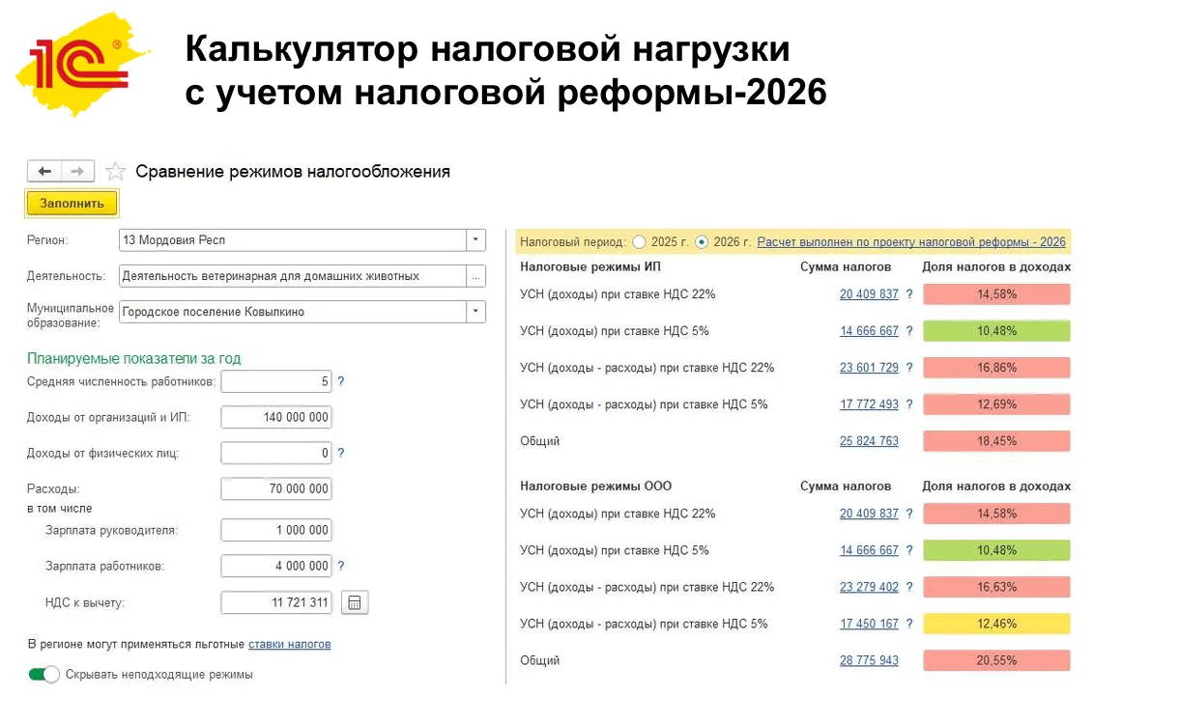Click the Доходы от организаций и ИП field
1179x723 pixels.
click(x=276, y=417)
